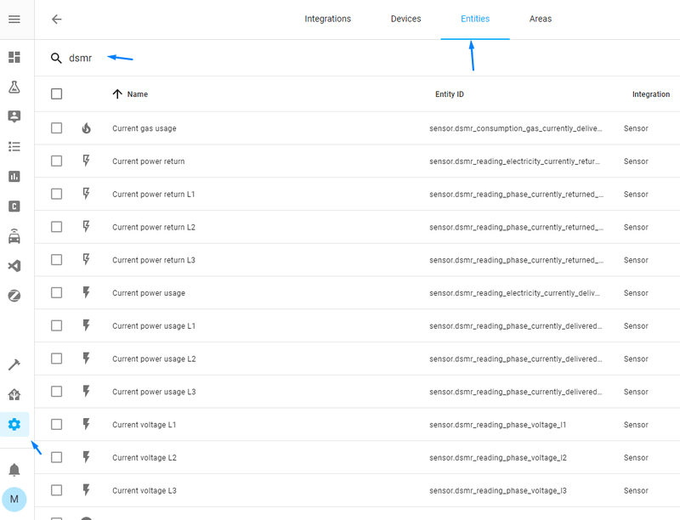
Task: Tick the select-all checkbox in table header
Action: point(56,93)
